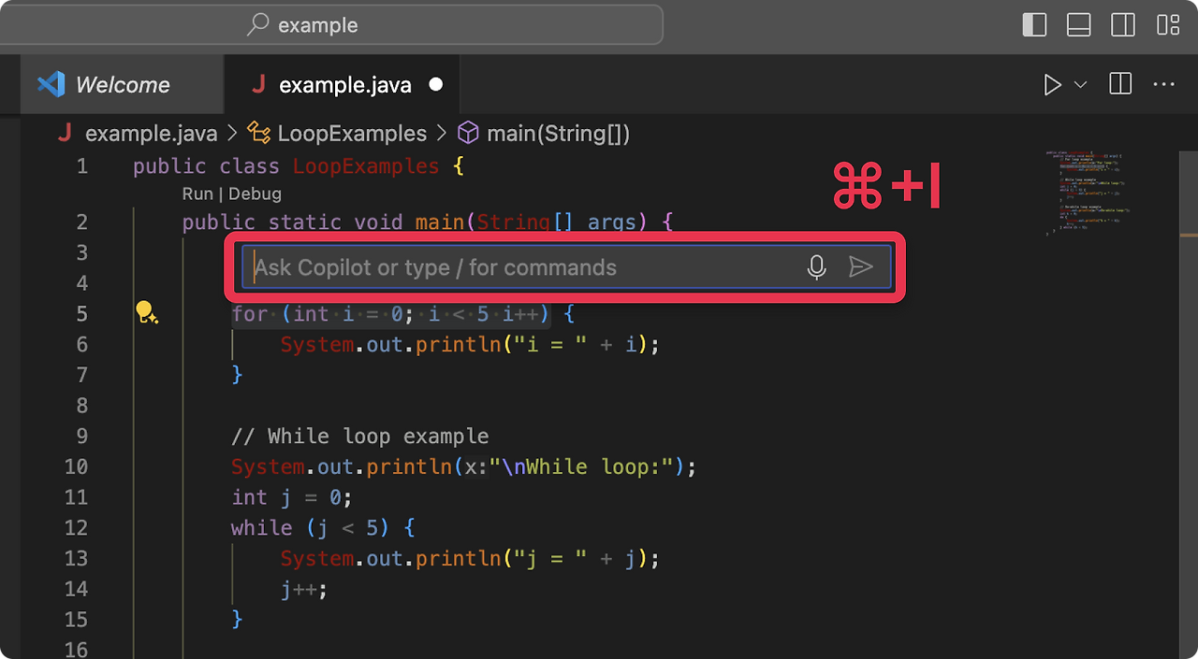Open the Run button dropdown chevron

pyautogui.click(x=1078, y=84)
